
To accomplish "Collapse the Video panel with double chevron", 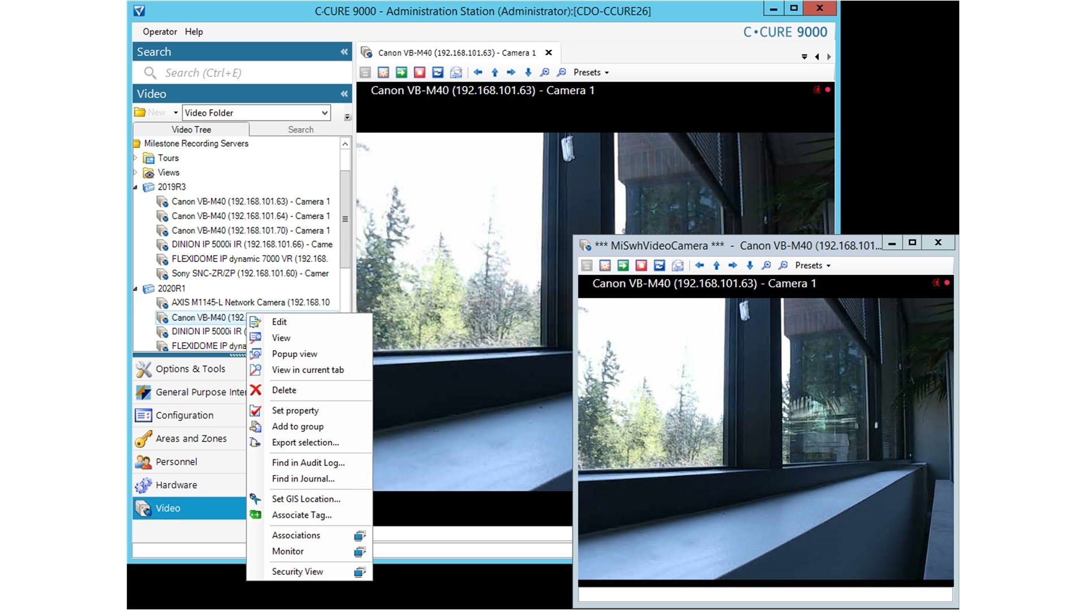I will (x=344, y=94).
